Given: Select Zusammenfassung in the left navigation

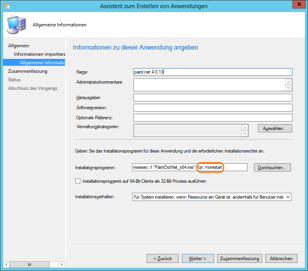Looking at the screenshot, I should coord(28,71).
